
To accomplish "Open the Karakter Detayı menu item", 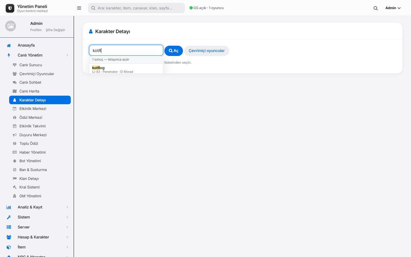I will (40, 100).
